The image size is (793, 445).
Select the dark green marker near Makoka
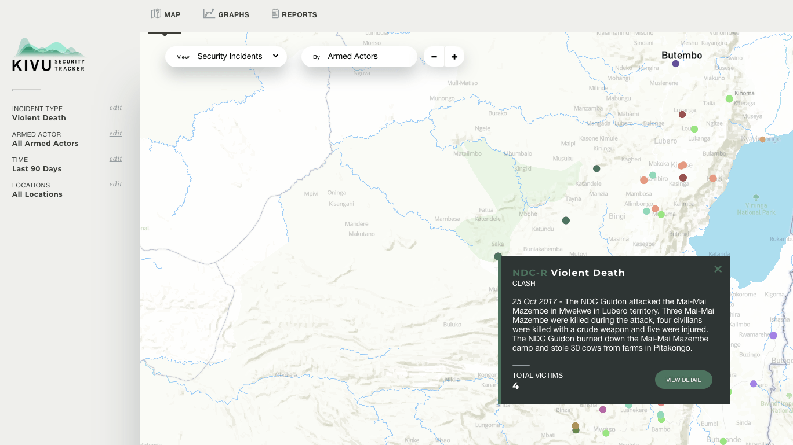pyautogui.click(x=596, y=168)
